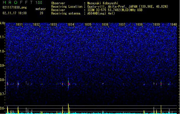Click the 1840 time axis marker
This screenshot has height=114, width=180.
(x=173, y=24)
